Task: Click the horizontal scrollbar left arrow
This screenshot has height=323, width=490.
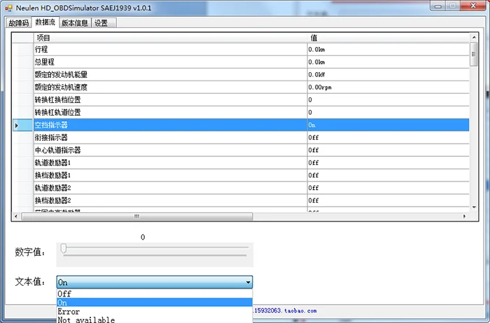Action: (16, 216)
